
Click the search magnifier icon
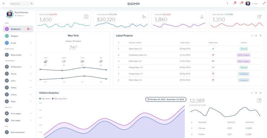(x=31, y=4)
